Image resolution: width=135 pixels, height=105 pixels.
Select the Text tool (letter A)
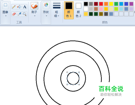pos(25,7)
